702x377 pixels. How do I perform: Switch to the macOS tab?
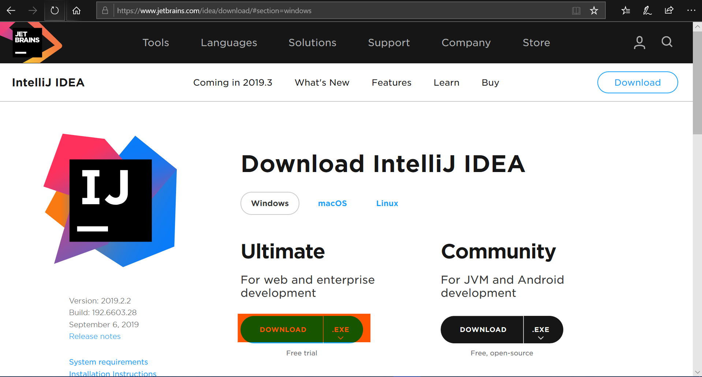pyautogui.click(x=332, y=203)
